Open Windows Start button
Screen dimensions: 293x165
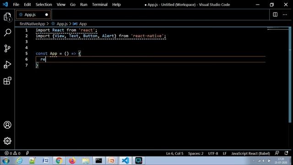(6, 161)
